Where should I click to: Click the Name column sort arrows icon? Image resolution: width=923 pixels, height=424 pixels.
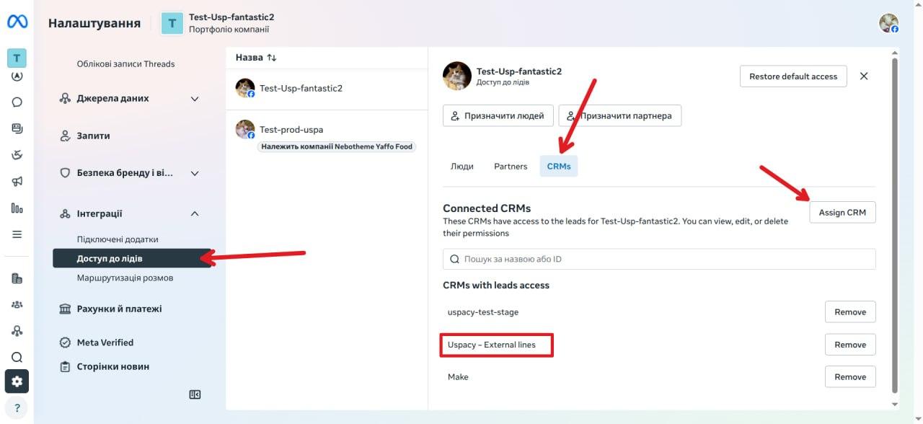[x=272, y=57]
